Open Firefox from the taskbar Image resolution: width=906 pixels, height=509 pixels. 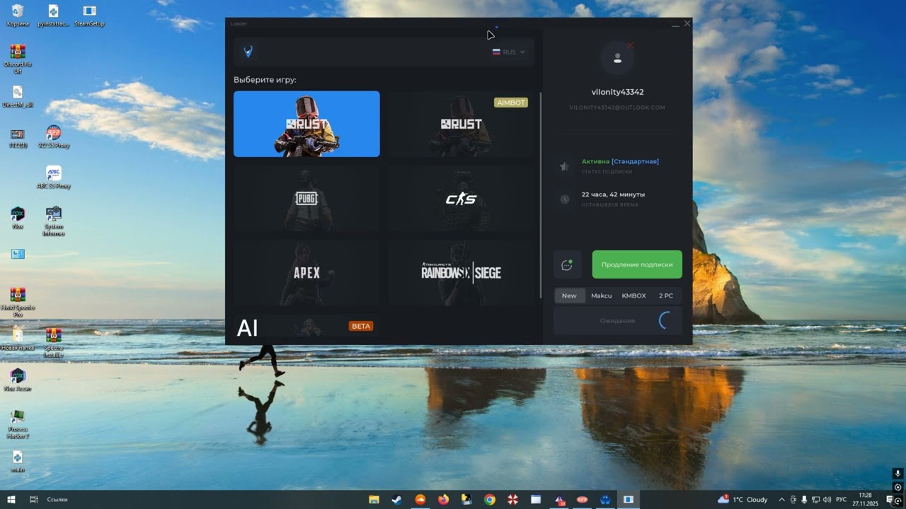[x=443, y=499]
